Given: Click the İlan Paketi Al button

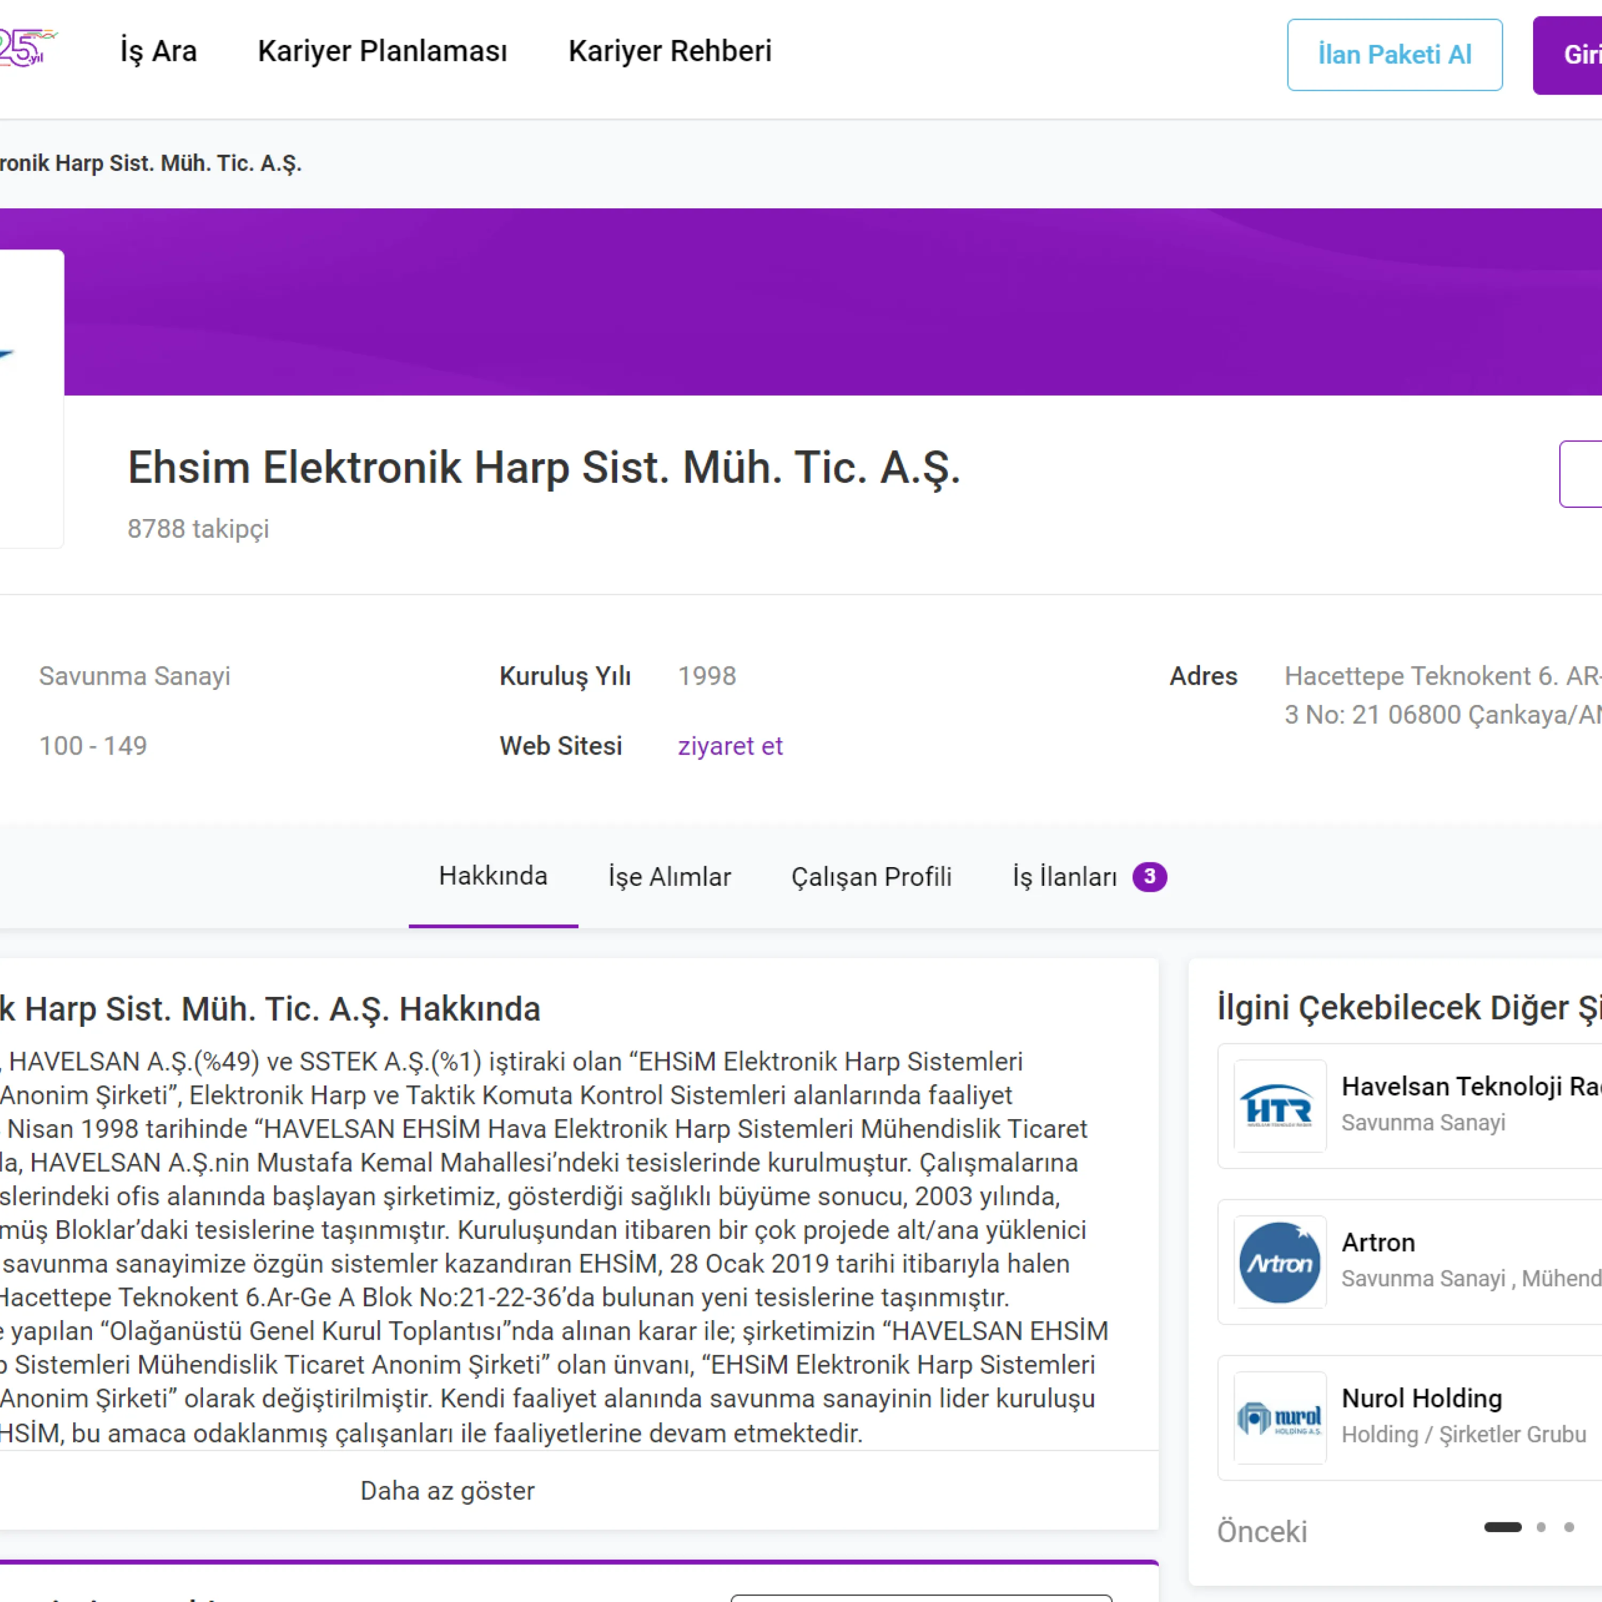Looking at the screenshot, I should coord(1394,54).
